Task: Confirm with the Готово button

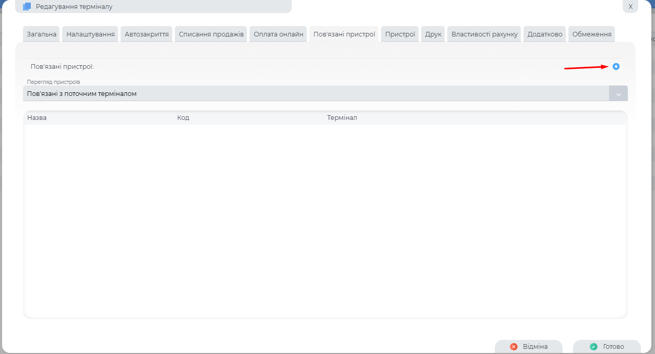Action: coord(606,347)
